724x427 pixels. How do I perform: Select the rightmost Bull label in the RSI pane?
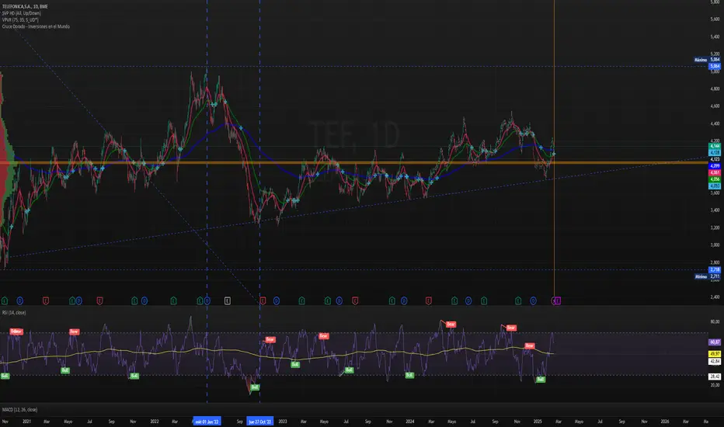541,379
